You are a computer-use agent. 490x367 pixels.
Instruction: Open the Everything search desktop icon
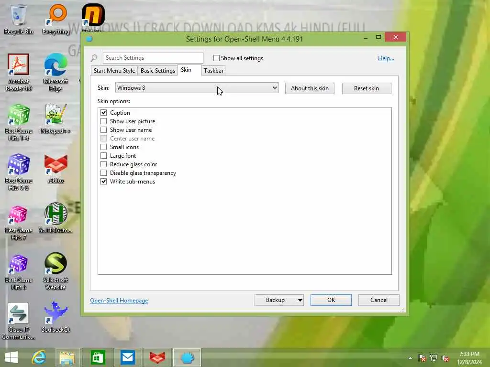(x=56, y=19)
